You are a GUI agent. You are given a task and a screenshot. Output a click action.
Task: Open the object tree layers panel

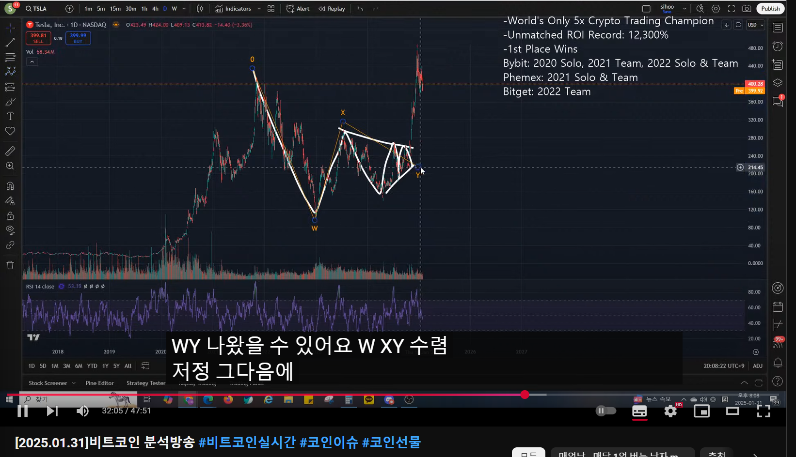[778, 83]
